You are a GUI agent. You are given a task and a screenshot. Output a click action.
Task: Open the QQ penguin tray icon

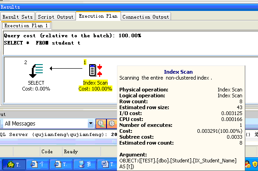(247, 164)
